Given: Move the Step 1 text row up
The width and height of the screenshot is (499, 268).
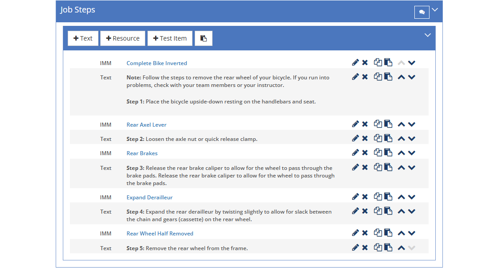Looking at the screenshot, I should click(401, 77).
